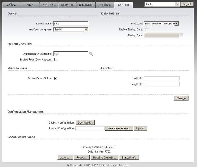Screen dimensions: 197x167
Task: Click the Logout button
Action: pos(187,4)
